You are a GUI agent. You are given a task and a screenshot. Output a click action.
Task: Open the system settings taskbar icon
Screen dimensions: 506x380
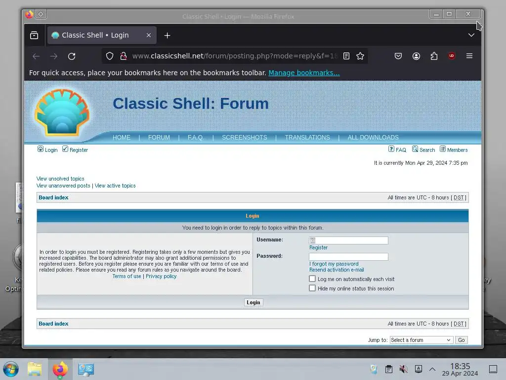(x=86, y=369)
